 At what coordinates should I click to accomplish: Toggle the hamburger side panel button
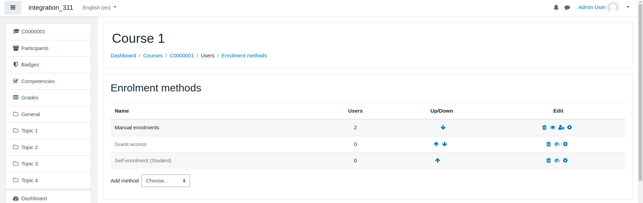click(13, 8)
